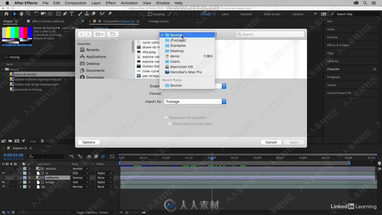Enable Frame Blending in timeline
Viewport: 382px width, 215px height.
96,156
